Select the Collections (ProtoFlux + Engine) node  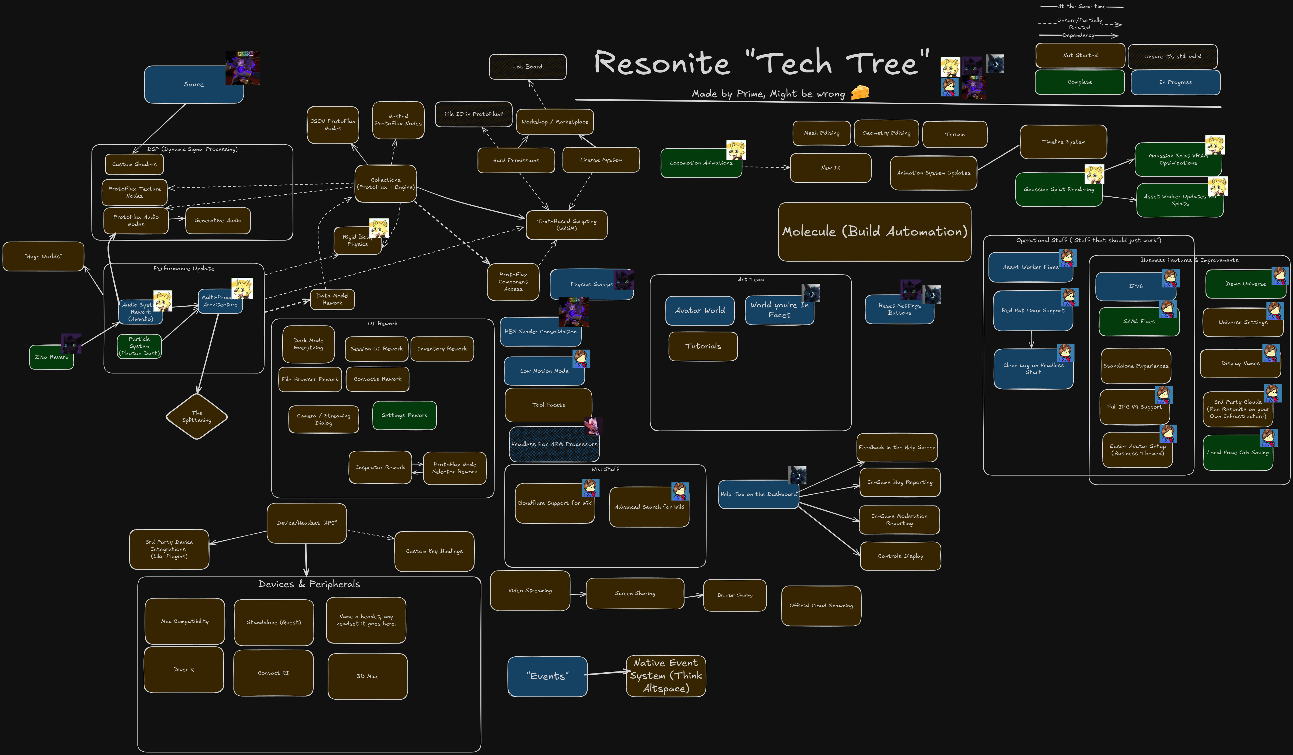click(386, 184)
